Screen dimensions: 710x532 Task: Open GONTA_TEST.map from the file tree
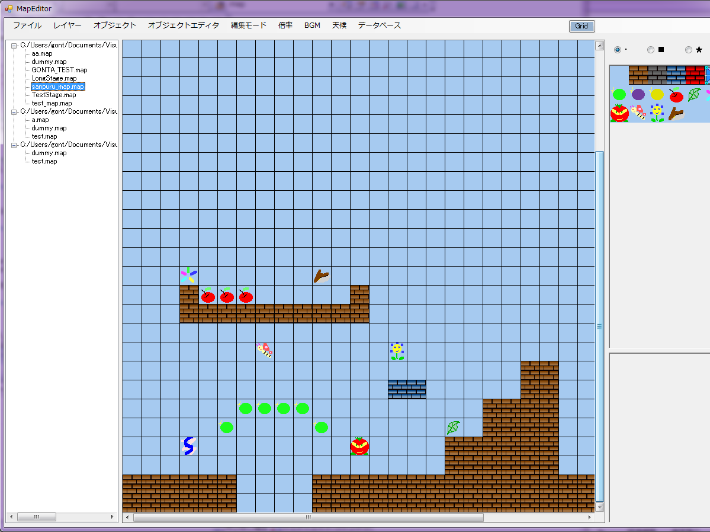pos(59,70)
